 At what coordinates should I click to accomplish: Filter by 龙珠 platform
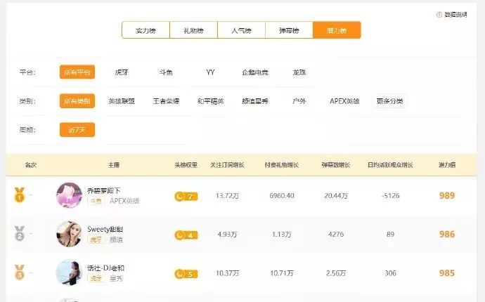point(299,72)
